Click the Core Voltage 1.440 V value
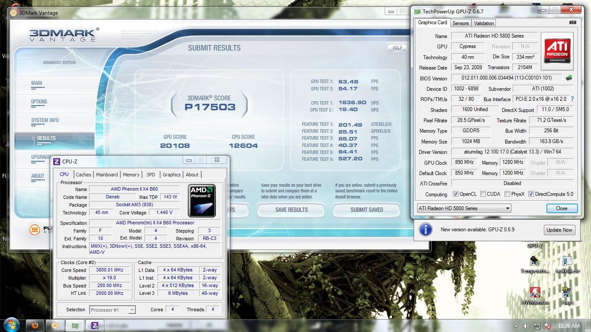The height and width of the screenshot is (332, 591). point(164,212)
